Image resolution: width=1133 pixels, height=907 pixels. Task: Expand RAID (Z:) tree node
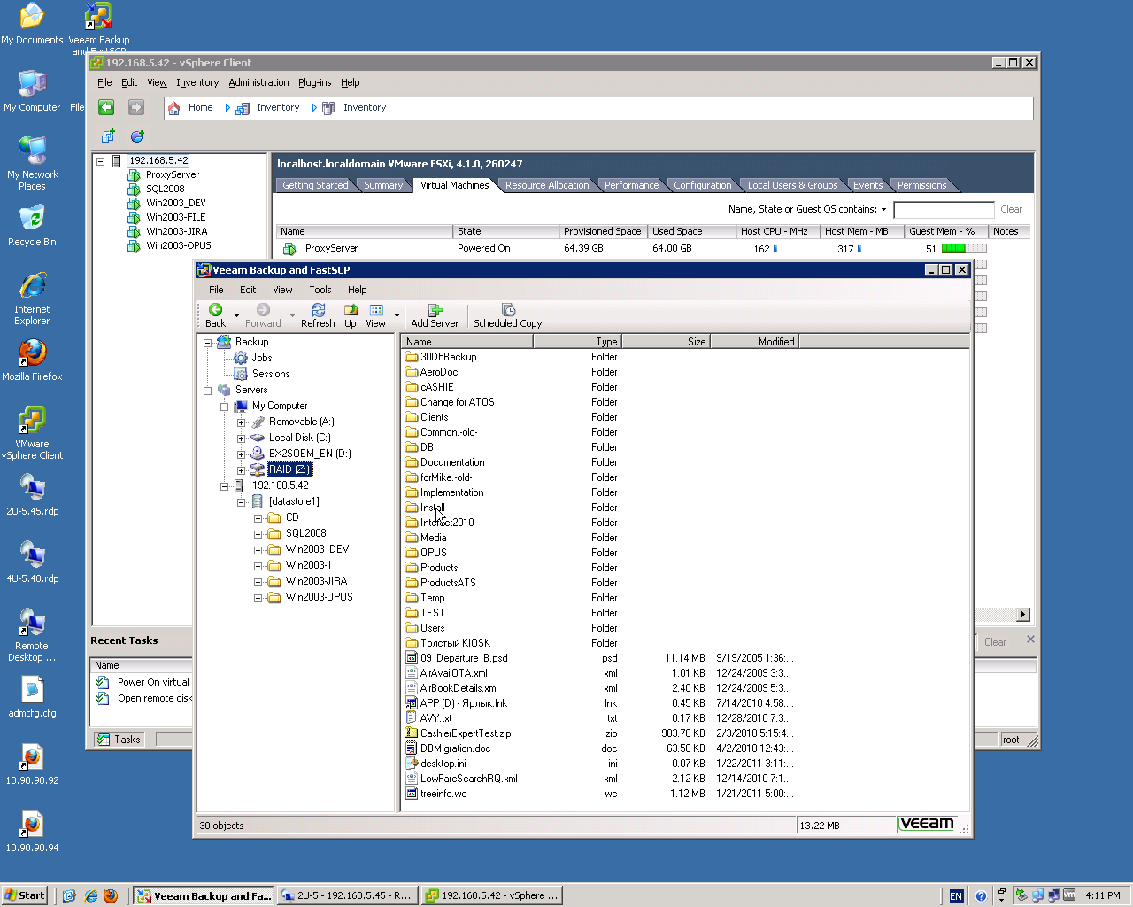pyautogui.click(x=241, y=470)
